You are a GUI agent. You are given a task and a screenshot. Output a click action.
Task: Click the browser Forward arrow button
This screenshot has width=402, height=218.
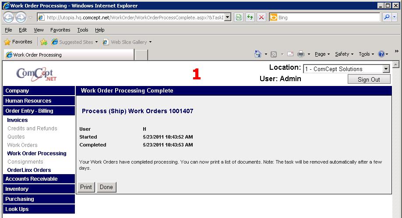point(21,18)
